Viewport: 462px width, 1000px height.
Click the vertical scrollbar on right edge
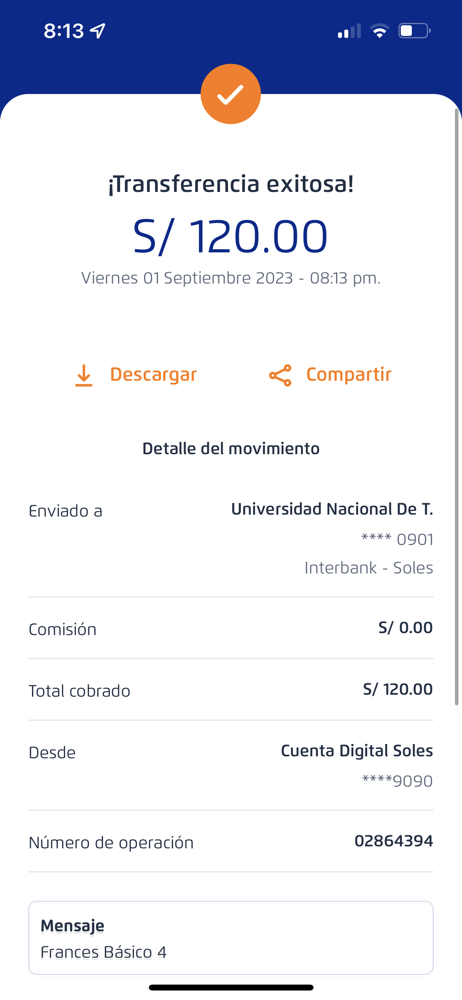tap(456, 407)
